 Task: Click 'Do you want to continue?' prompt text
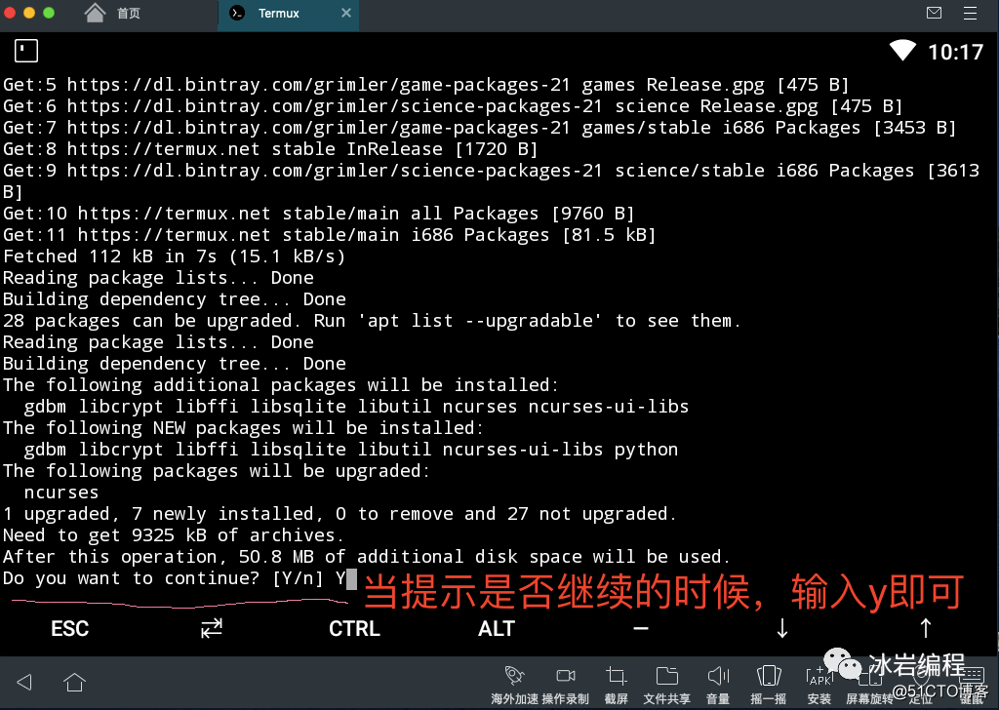(x=132, y=578)
